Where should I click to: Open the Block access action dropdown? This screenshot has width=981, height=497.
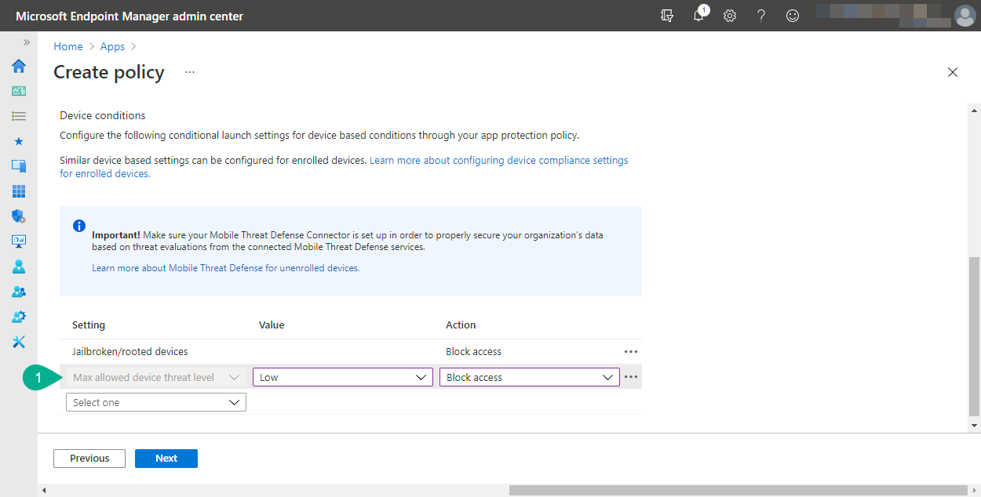[529, 376]
